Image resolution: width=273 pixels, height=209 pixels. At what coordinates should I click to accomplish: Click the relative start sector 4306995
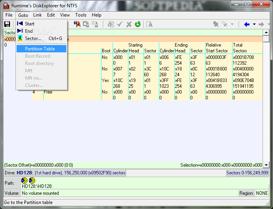tap(214, 86)
